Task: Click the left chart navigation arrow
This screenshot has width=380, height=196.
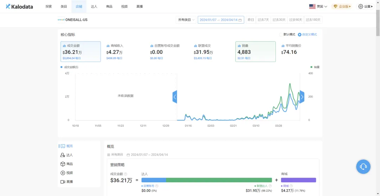Action: (x=175, y=97)
